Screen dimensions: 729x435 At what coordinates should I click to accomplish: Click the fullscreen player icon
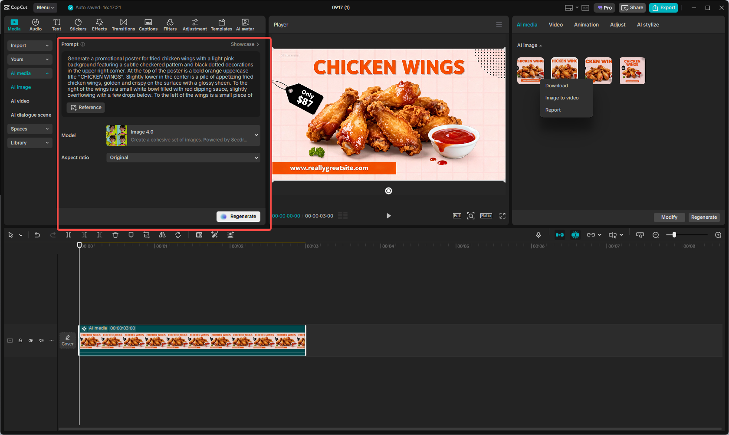click(502, 216)
